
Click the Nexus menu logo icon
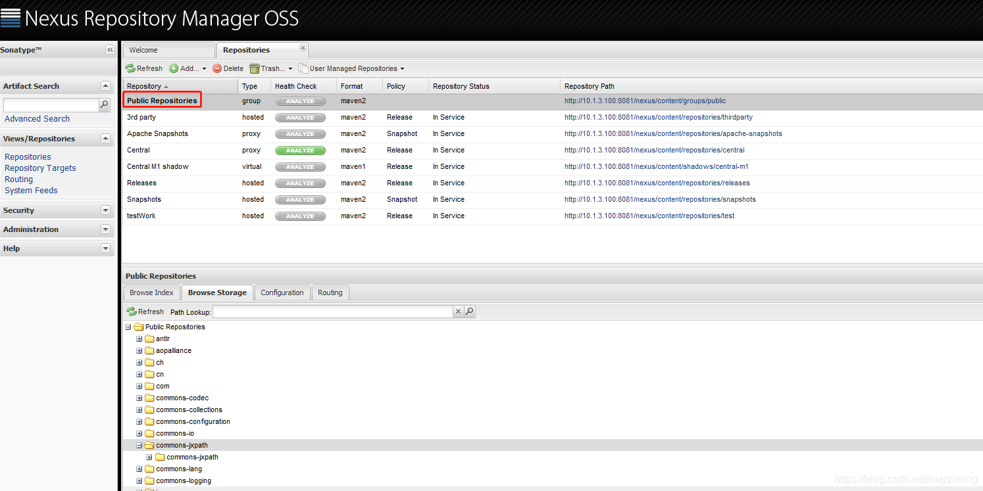click(x=11, y=18)
